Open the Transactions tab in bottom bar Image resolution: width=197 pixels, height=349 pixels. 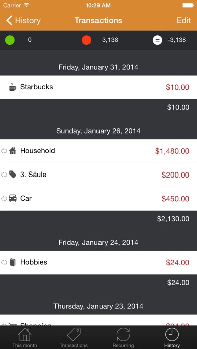click(74, 338)
